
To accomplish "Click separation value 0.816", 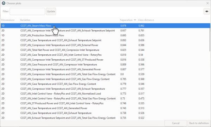I will click(x=123, y=60).
